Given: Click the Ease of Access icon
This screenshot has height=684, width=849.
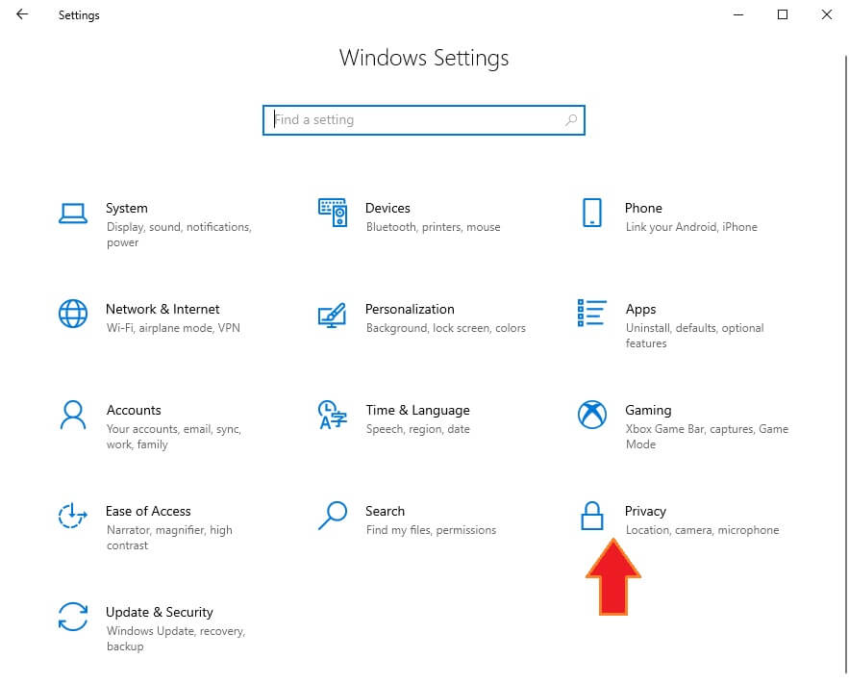Looking at the screenshot, I should click(x=72, y=516).
